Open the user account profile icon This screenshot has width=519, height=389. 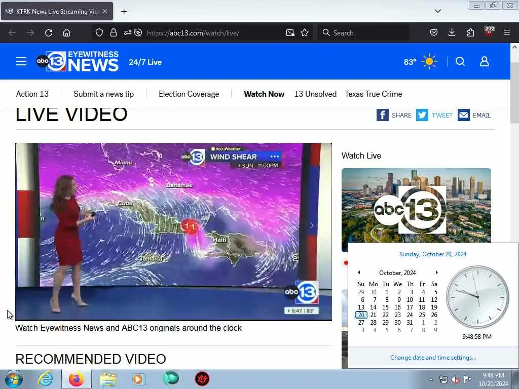(x=484, y=61)
